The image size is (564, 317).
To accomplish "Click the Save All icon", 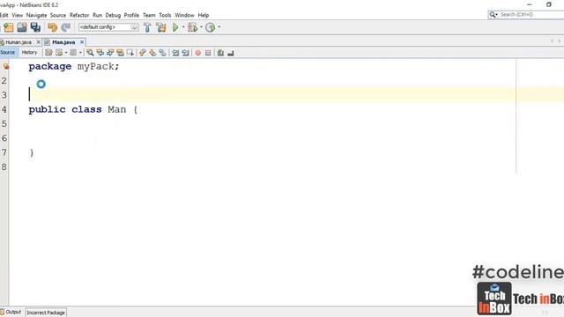I will click(35, 27).
